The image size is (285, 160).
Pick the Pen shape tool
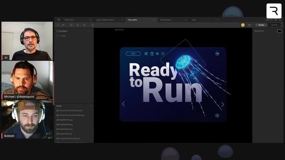click(78, 25)
